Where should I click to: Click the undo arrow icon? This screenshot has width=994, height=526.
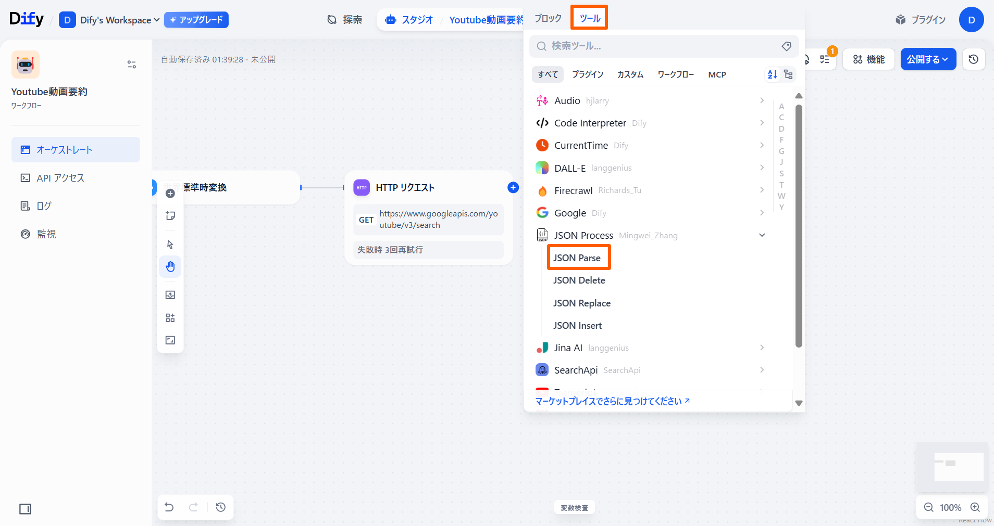tap(169, 507)
